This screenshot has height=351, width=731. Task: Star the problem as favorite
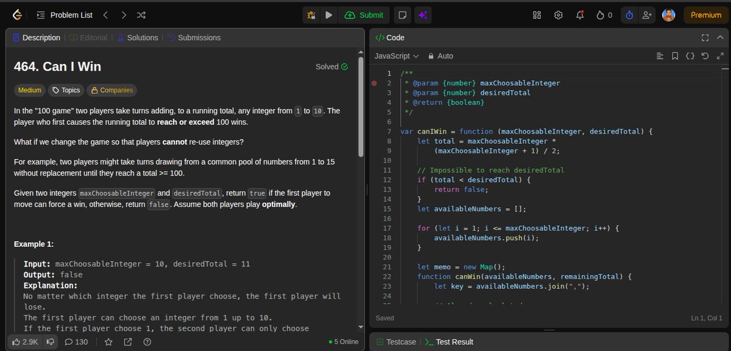tap(108, 342)
